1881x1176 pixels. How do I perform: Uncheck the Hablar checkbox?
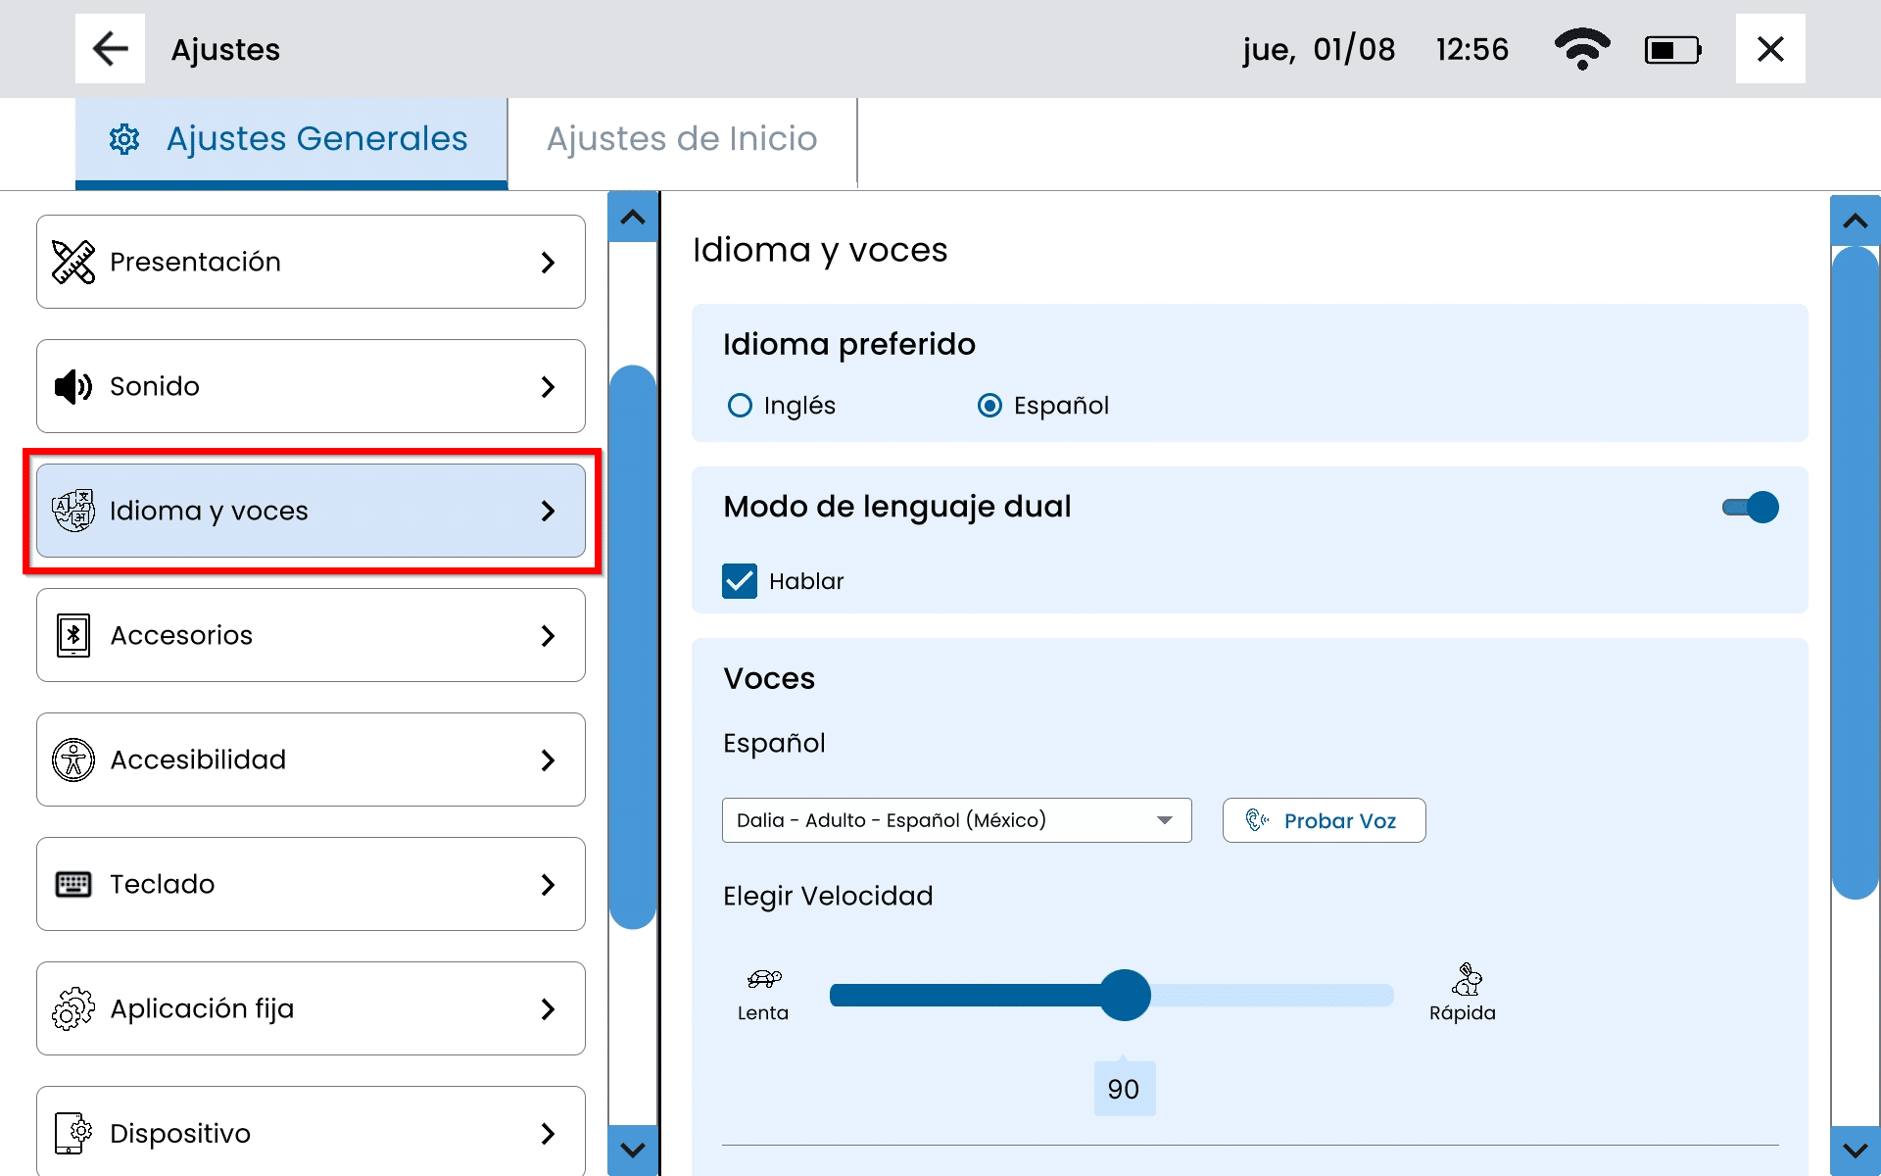pyautogui.click(x=740, y=581)
